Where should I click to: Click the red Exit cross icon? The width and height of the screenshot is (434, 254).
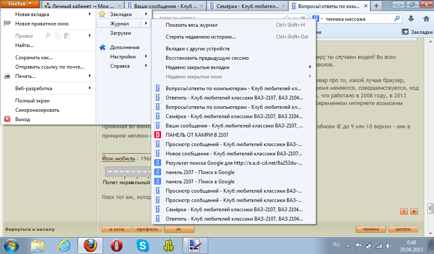(x=7, y=119)
